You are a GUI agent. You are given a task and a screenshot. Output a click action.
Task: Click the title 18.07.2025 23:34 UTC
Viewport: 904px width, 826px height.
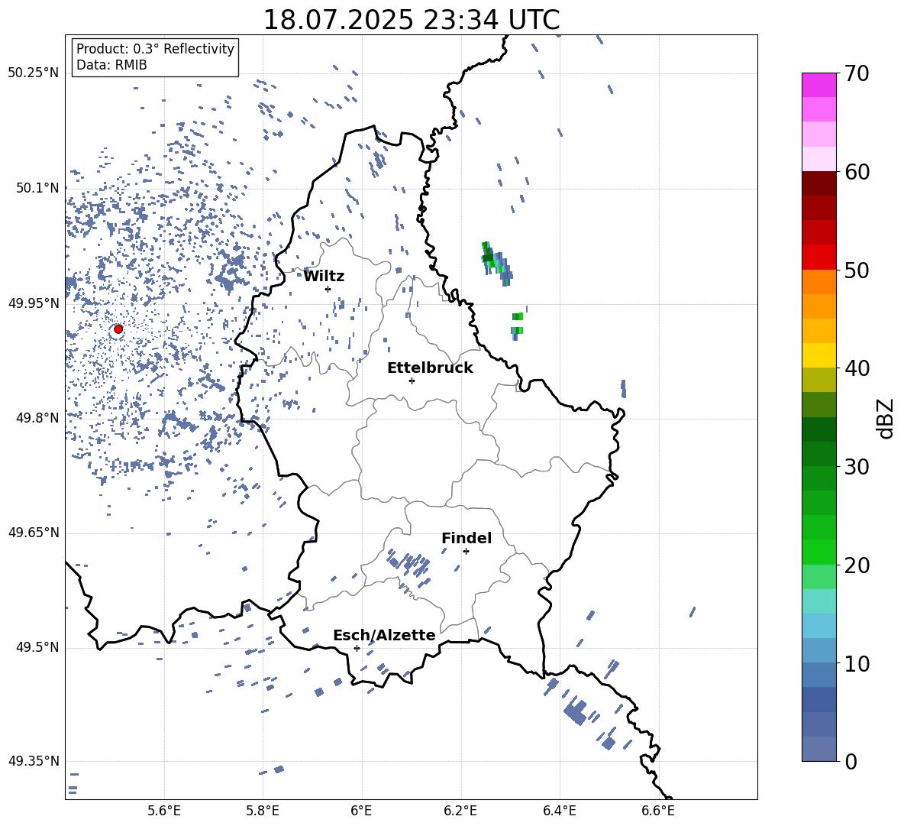[x=412, y=20]
